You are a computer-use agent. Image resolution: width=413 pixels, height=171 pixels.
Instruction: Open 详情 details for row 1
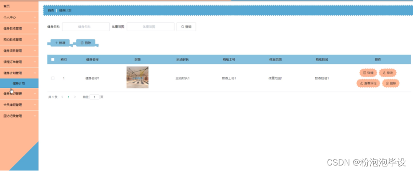368,73
